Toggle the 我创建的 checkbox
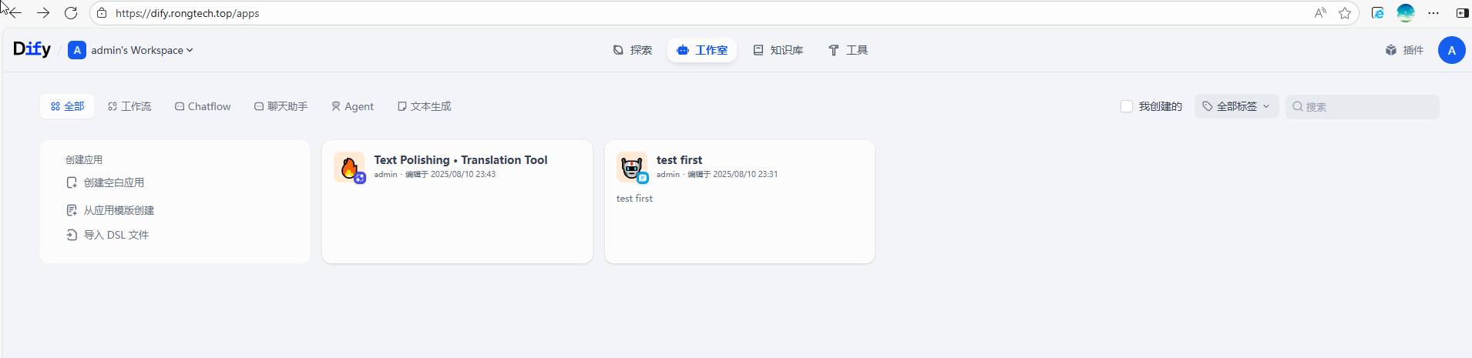Screen dimensions: 1472x358 click(x=1127, y=106)
